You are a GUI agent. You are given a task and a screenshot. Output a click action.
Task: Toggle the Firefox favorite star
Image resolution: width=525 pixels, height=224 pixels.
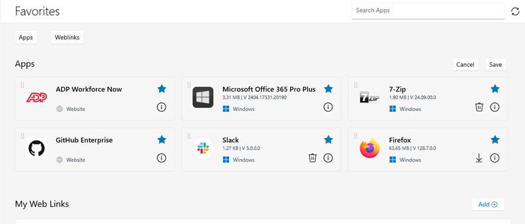click(x=495, y=139)
